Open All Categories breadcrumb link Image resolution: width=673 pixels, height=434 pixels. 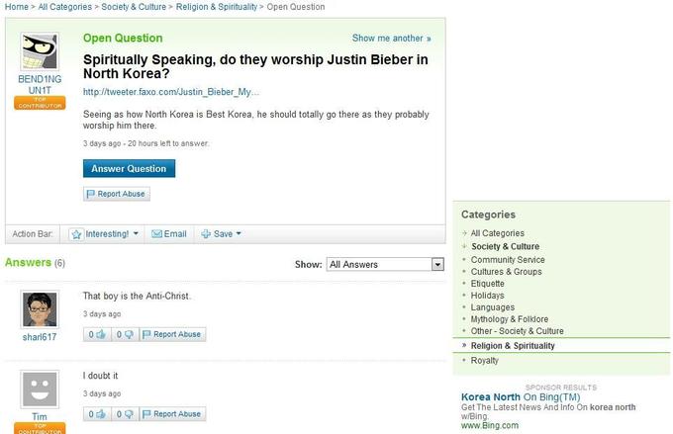(64, 7)
